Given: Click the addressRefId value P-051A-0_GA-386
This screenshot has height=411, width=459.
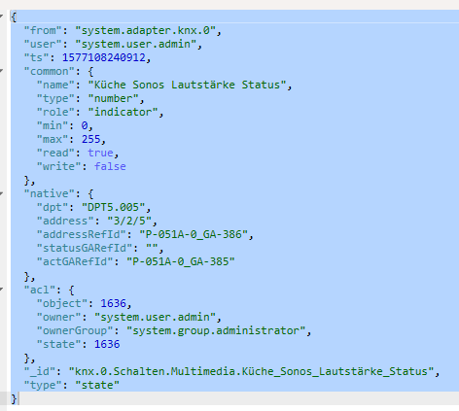Looking at the screenshot, I should (x=194, y=234).
